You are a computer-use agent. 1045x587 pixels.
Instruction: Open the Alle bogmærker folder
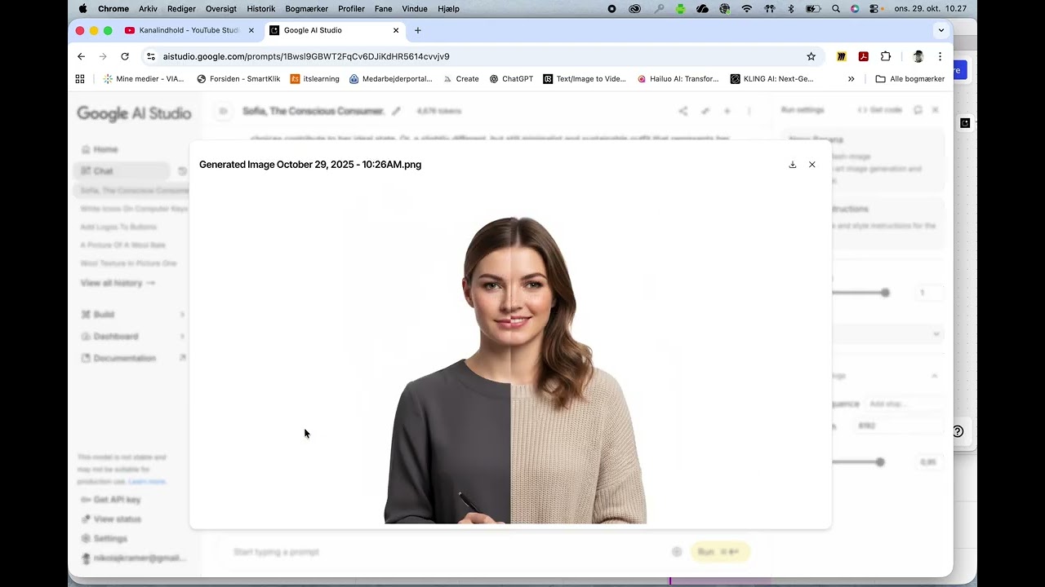[909, 79]
